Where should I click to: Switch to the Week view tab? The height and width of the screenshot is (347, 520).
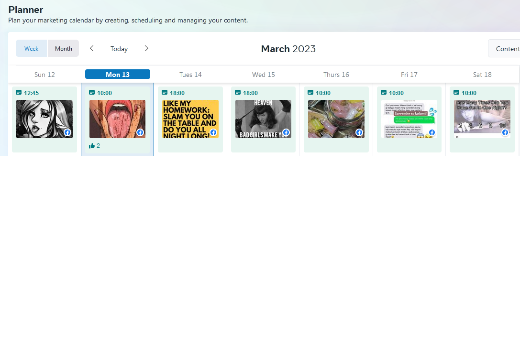click(32, 48)
